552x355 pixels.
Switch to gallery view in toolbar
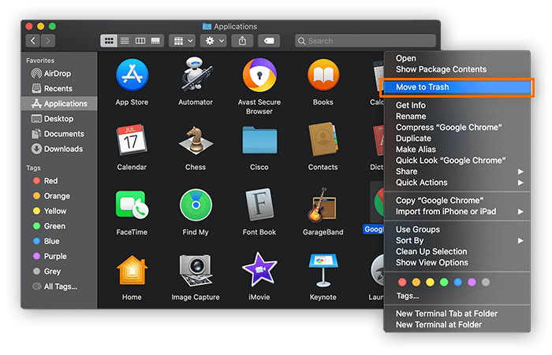[x=155, y=41]
